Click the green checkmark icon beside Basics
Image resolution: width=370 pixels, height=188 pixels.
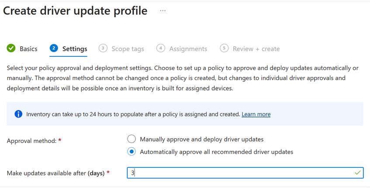click(x=11, y=49)
